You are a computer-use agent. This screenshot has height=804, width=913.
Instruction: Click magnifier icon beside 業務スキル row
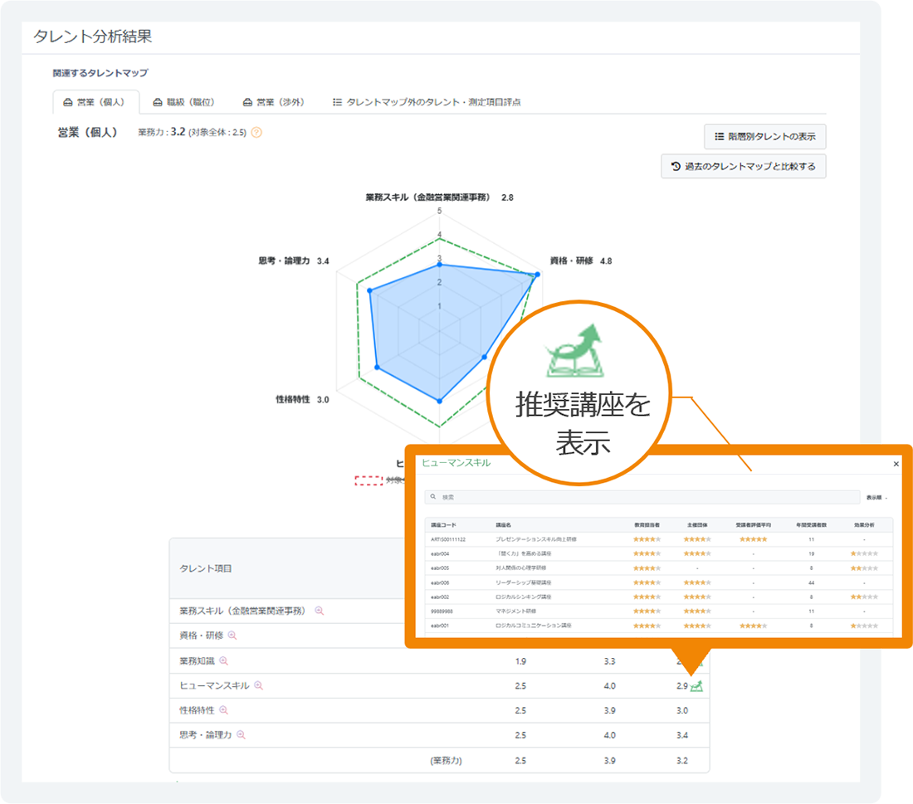(x=319, y=611)
